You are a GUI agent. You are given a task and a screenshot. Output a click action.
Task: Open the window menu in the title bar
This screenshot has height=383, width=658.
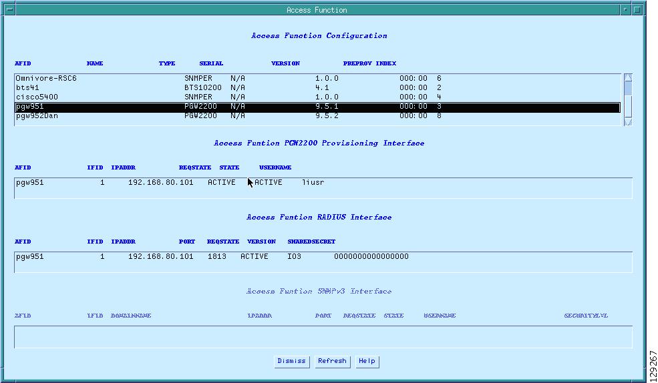pyautogui.click(x=9, y=9)
